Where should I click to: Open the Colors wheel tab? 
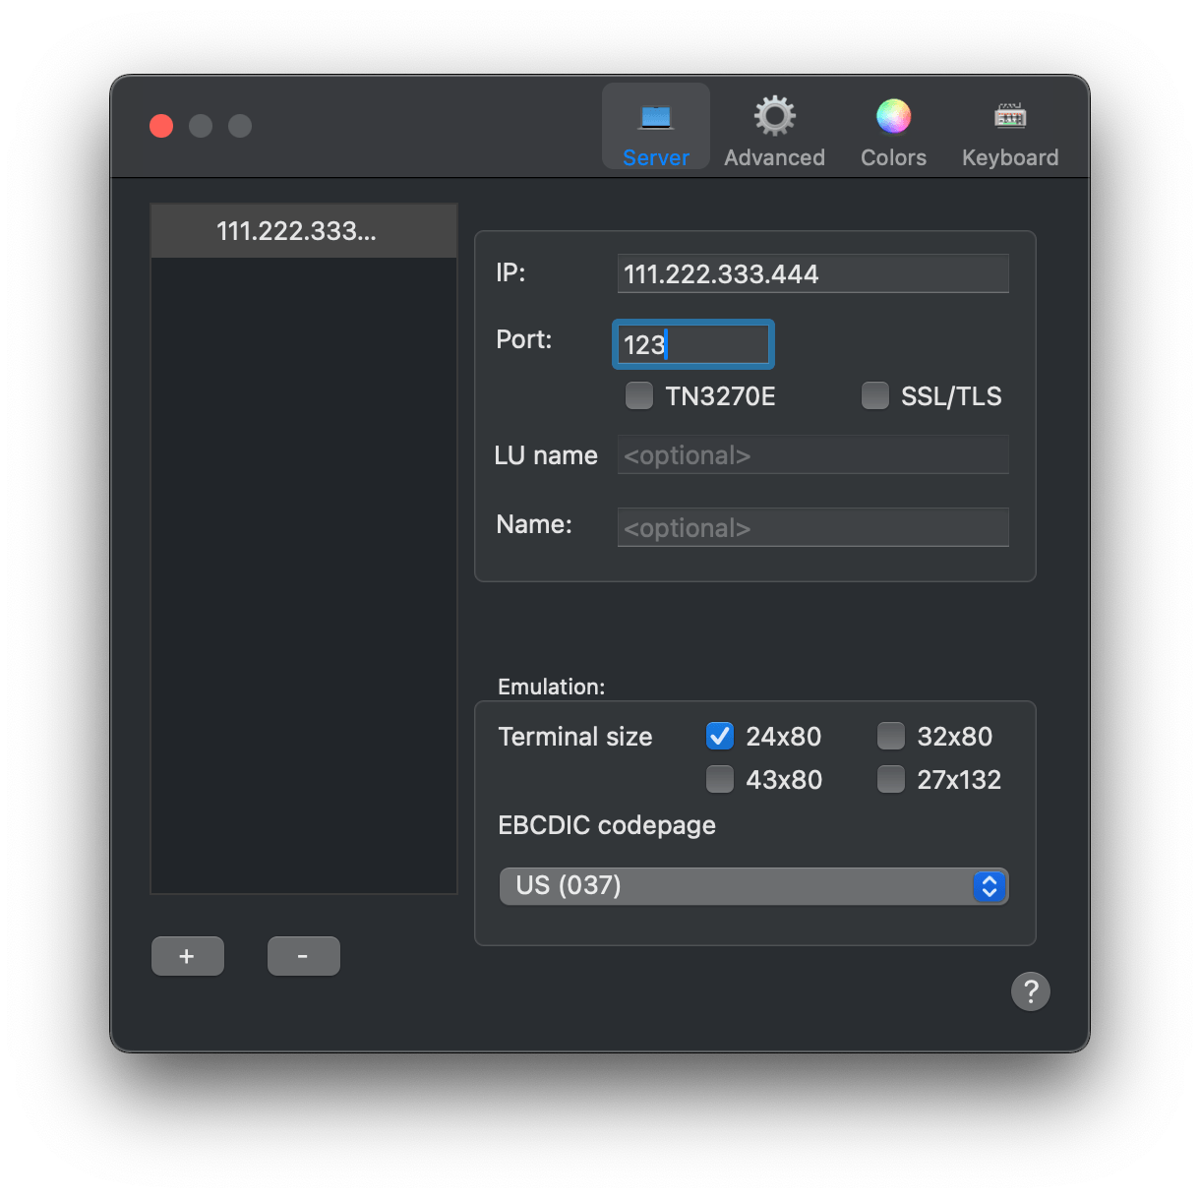893,127
